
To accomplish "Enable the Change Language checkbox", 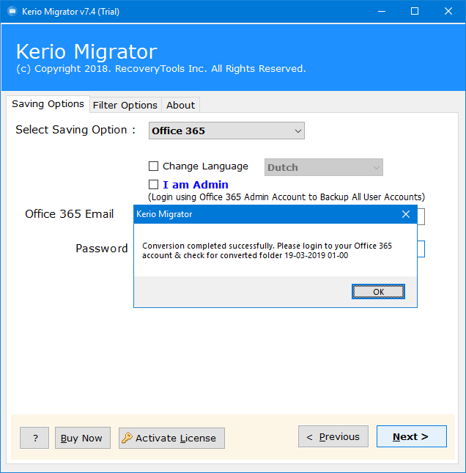I will (x=153, y=166).
